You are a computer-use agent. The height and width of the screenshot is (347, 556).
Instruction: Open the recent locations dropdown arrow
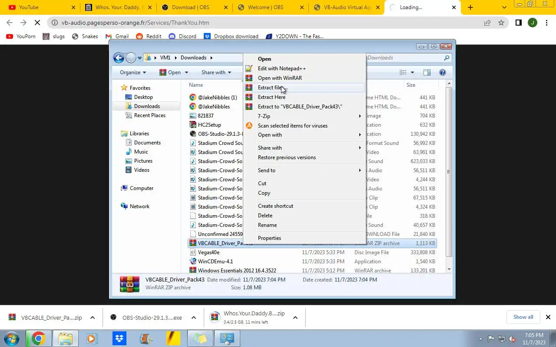pos(140,58)
